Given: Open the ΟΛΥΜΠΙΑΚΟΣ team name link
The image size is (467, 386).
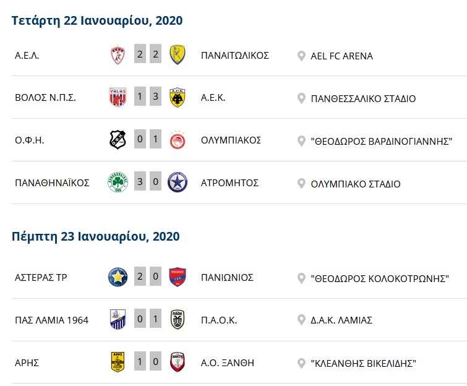Looking at the screenshot, I should (x=231, y=140).
